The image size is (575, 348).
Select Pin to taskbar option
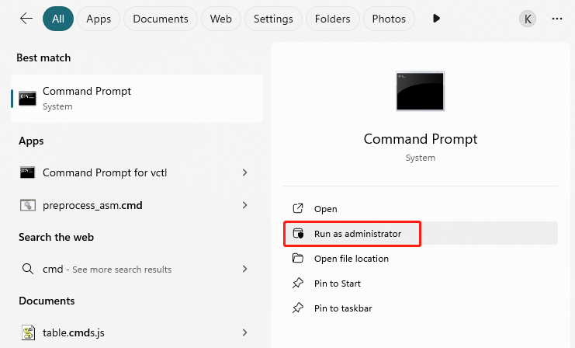pyautogui.click(x=343, y=308)
